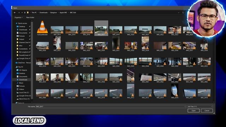Click the Open button

point(194,110)
